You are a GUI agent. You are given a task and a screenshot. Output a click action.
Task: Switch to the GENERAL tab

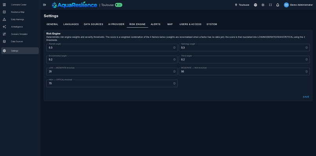tap(52, 24)
